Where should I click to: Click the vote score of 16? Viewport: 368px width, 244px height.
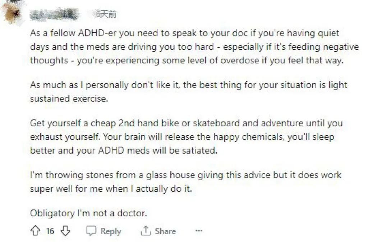click(50, 231)
